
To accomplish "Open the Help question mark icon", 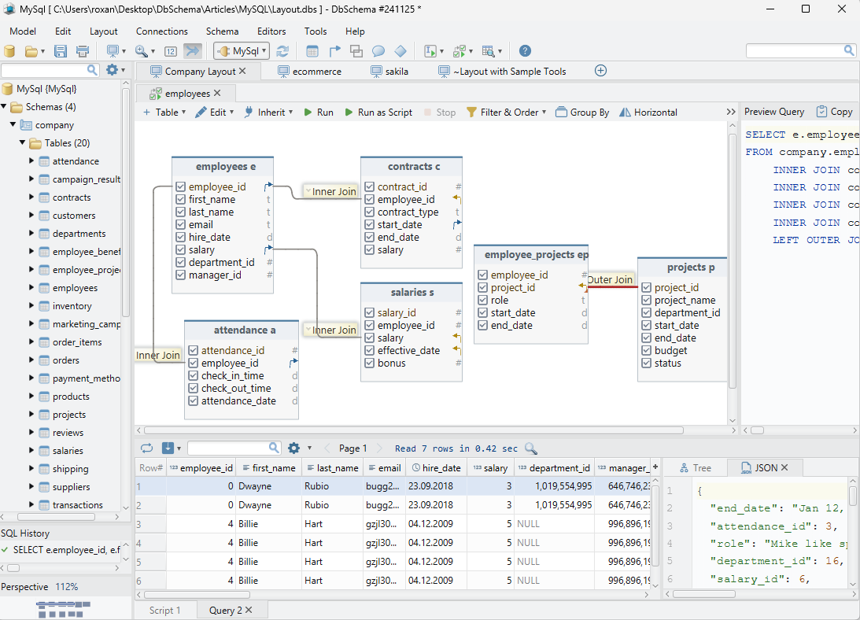I will [x=525, y=50].
